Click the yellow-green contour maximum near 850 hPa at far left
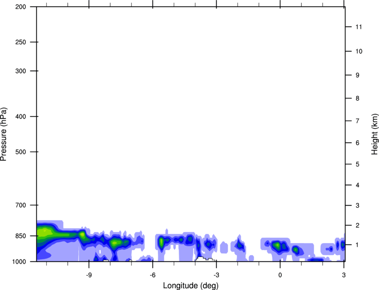The width and height of the screenshot is (379, 290). click(45, 232)
